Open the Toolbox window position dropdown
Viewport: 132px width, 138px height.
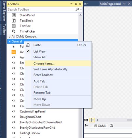click(x=71, y=4)
